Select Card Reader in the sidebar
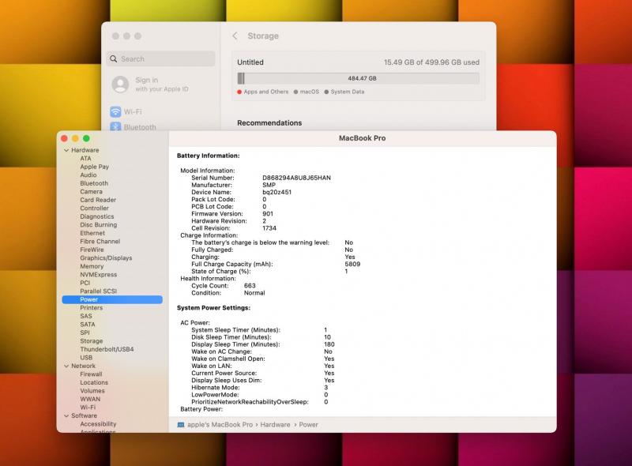The height and width of the screenshot is (466, 632). coord(98,200)
